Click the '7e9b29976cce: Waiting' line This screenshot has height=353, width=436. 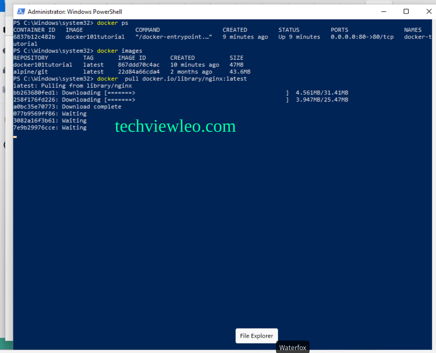coord(50,128)
